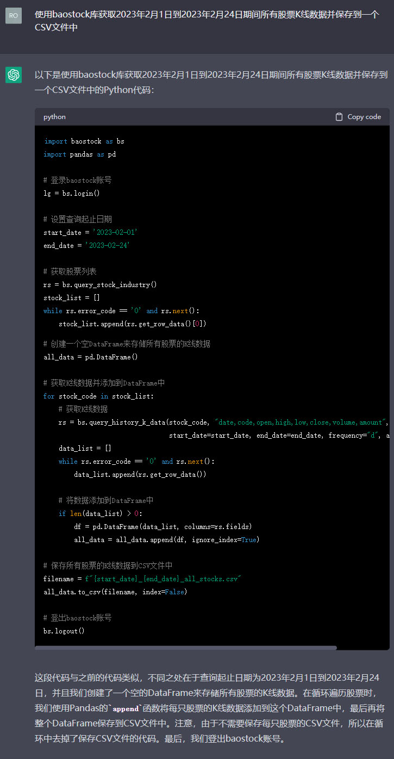Click the user prompt text about baostock
Screen dimensions: 394x759
pyautogui.click(x=207, y=21)
